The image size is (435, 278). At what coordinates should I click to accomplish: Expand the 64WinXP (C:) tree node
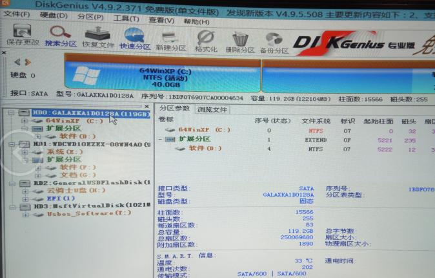pos(25,121)
